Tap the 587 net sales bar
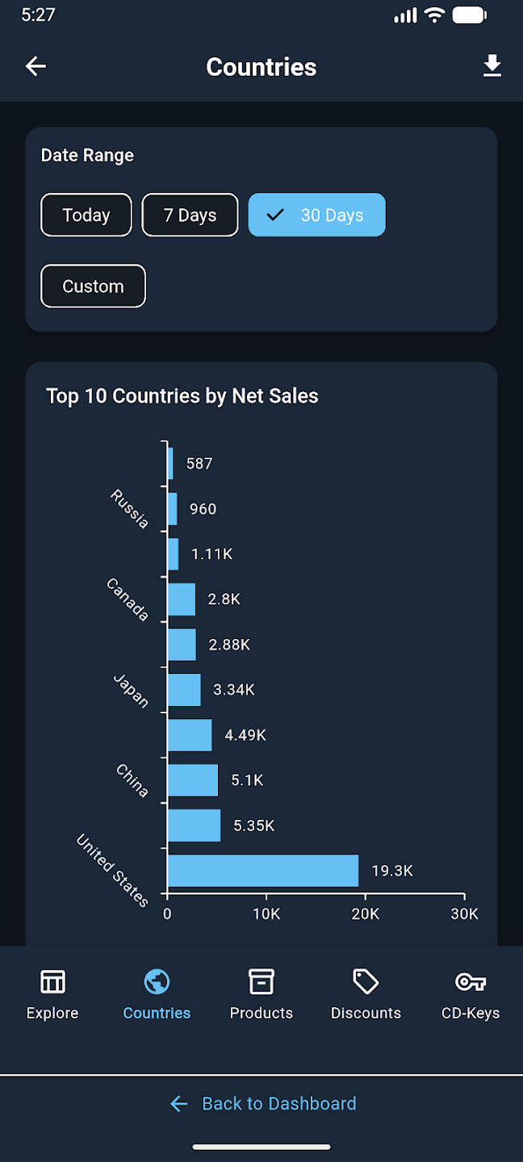 coord(170,464)
